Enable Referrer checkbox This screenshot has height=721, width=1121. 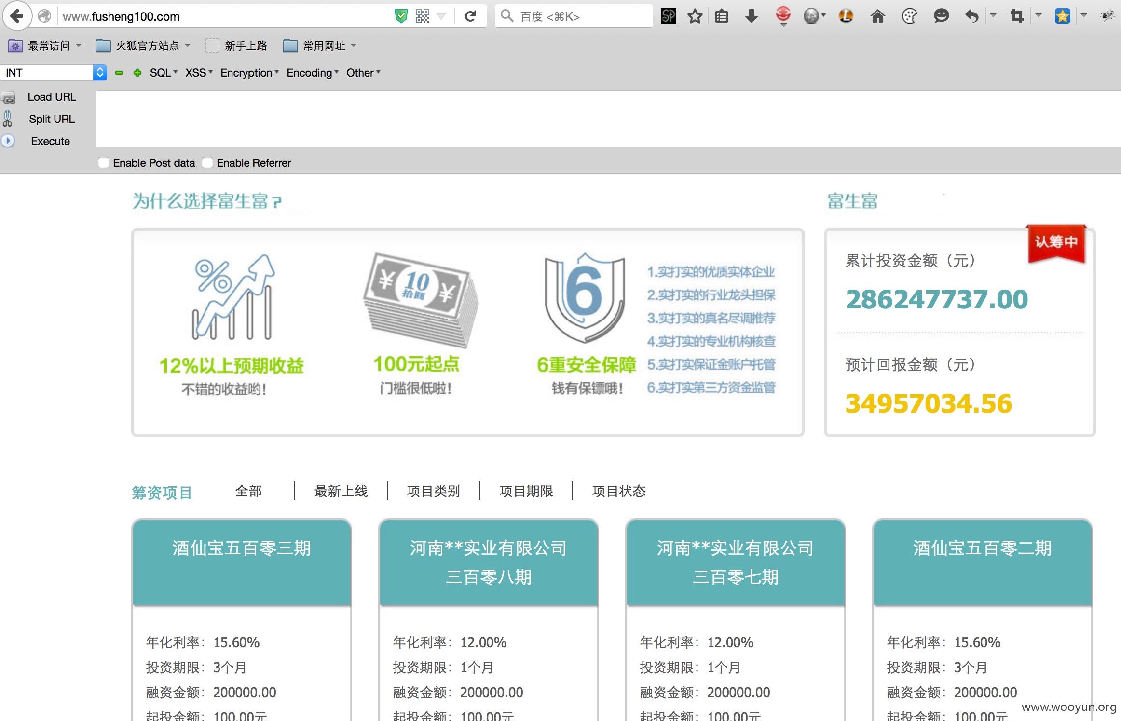point(207,162)
